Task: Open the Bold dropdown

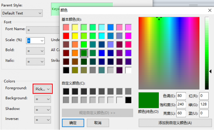Action: pos(35,51)
